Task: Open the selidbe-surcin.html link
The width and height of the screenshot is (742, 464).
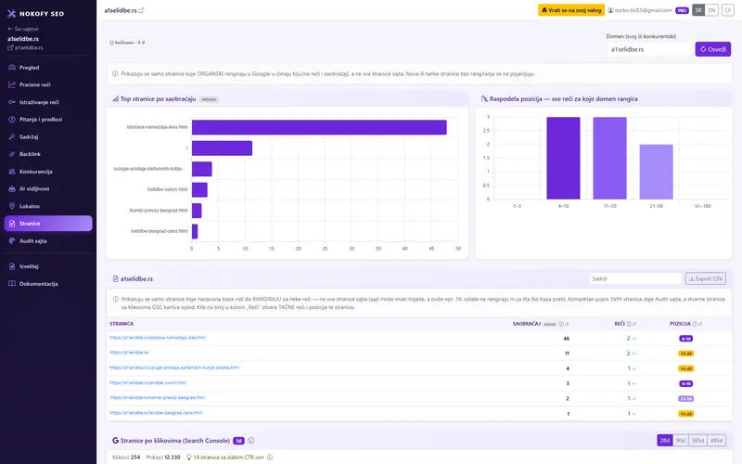Action: [147, 383]
